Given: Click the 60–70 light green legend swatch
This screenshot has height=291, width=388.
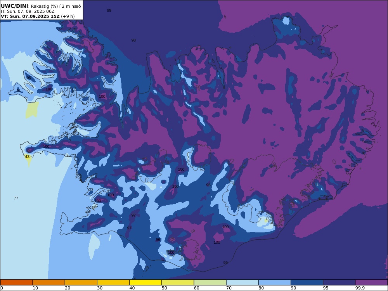Looking at the screenshot, I should tap(210, 282).
